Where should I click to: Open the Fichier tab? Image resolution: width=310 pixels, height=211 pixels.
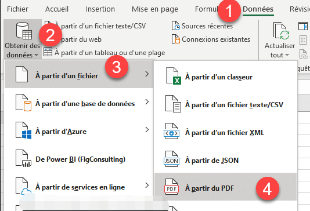[x=17, y=9]
